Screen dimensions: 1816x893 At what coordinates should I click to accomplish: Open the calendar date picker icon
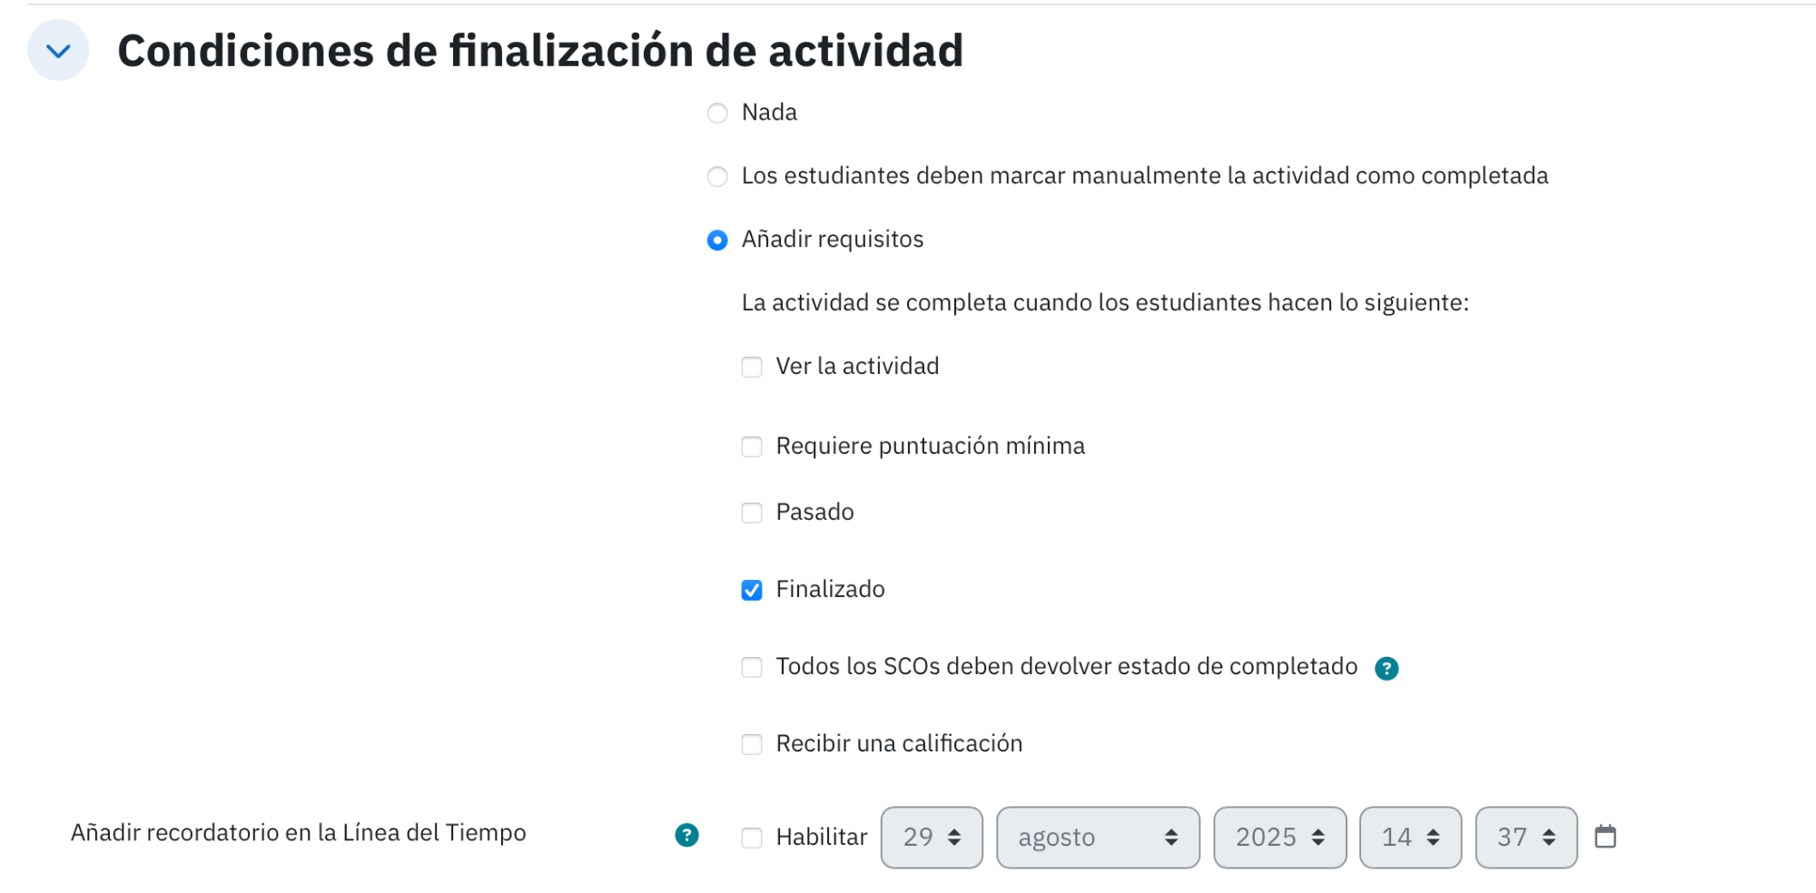(x=1605, y=837)
